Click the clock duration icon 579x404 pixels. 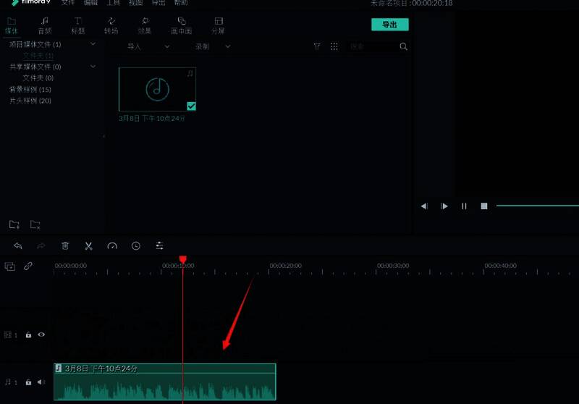[x=136, y=246]
